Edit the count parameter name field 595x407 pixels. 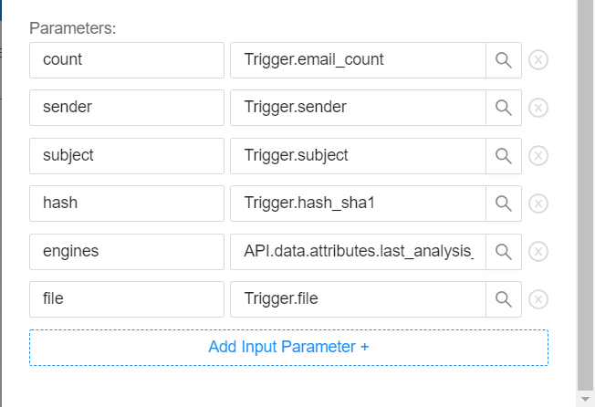tap(127, 60)
